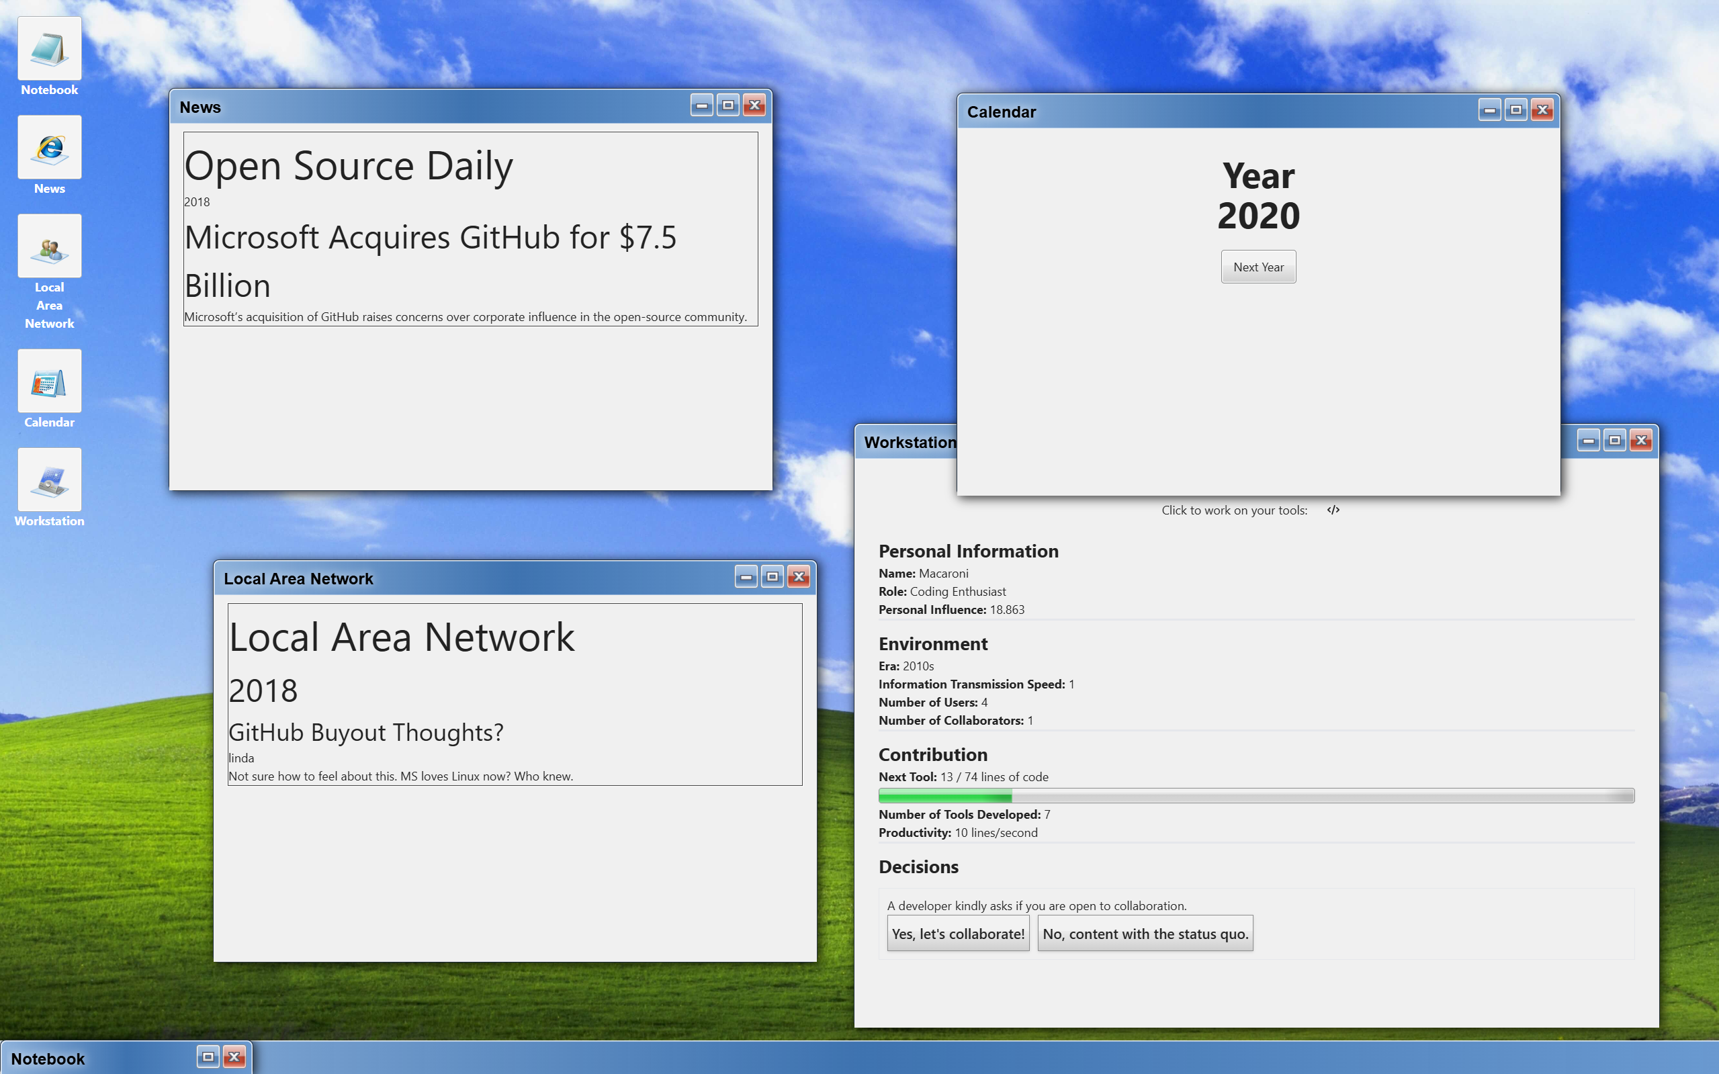The height and width of the screenshot is (1074, 1719).
Task: Click 'Click to work on your tools:' label
Action: [x=1235, y=510]
